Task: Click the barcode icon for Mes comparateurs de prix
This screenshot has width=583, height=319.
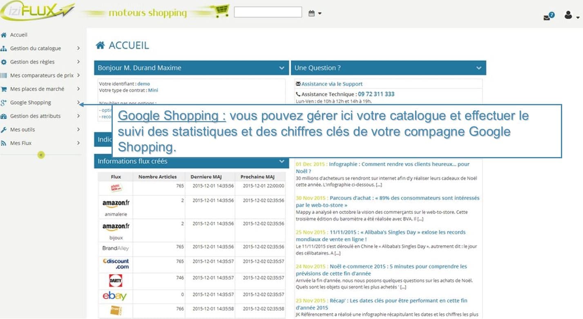Action: (4, 75)
